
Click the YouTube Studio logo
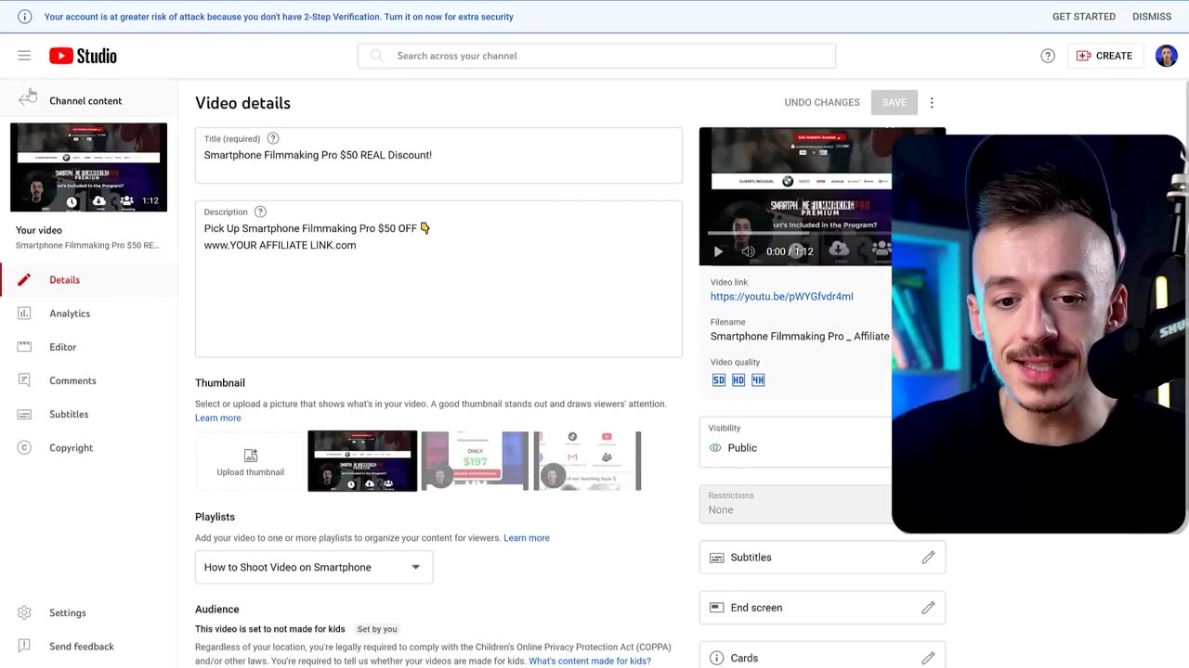click(84, 56)
